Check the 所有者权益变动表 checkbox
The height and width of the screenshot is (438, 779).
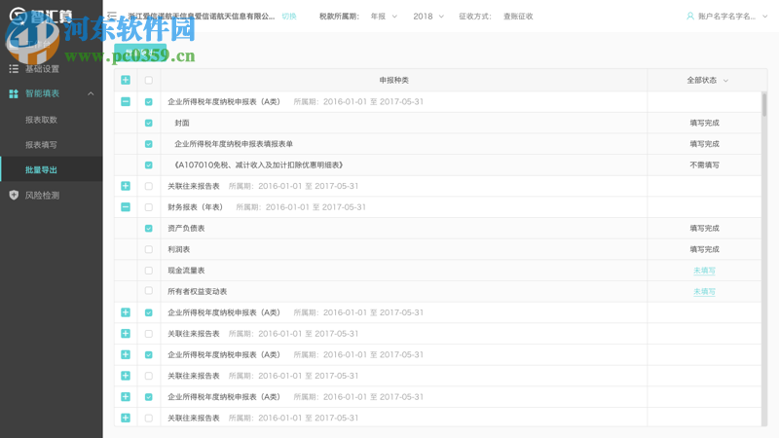tap(149, 290)
